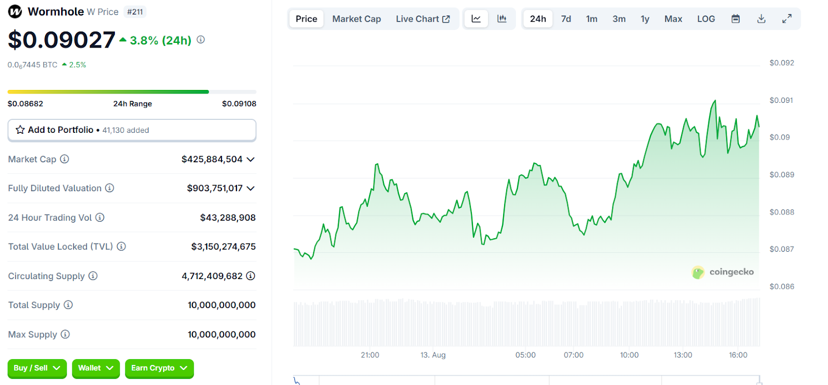Viewport: 828px width, 385px height.
Task: Expand the Fully Diluted Valuation chevron
Action: pyautogui.click(x=251, y=188)
